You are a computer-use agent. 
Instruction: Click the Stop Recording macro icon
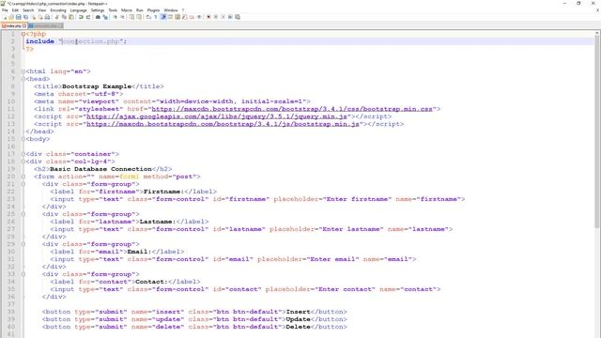click(216, 17)
